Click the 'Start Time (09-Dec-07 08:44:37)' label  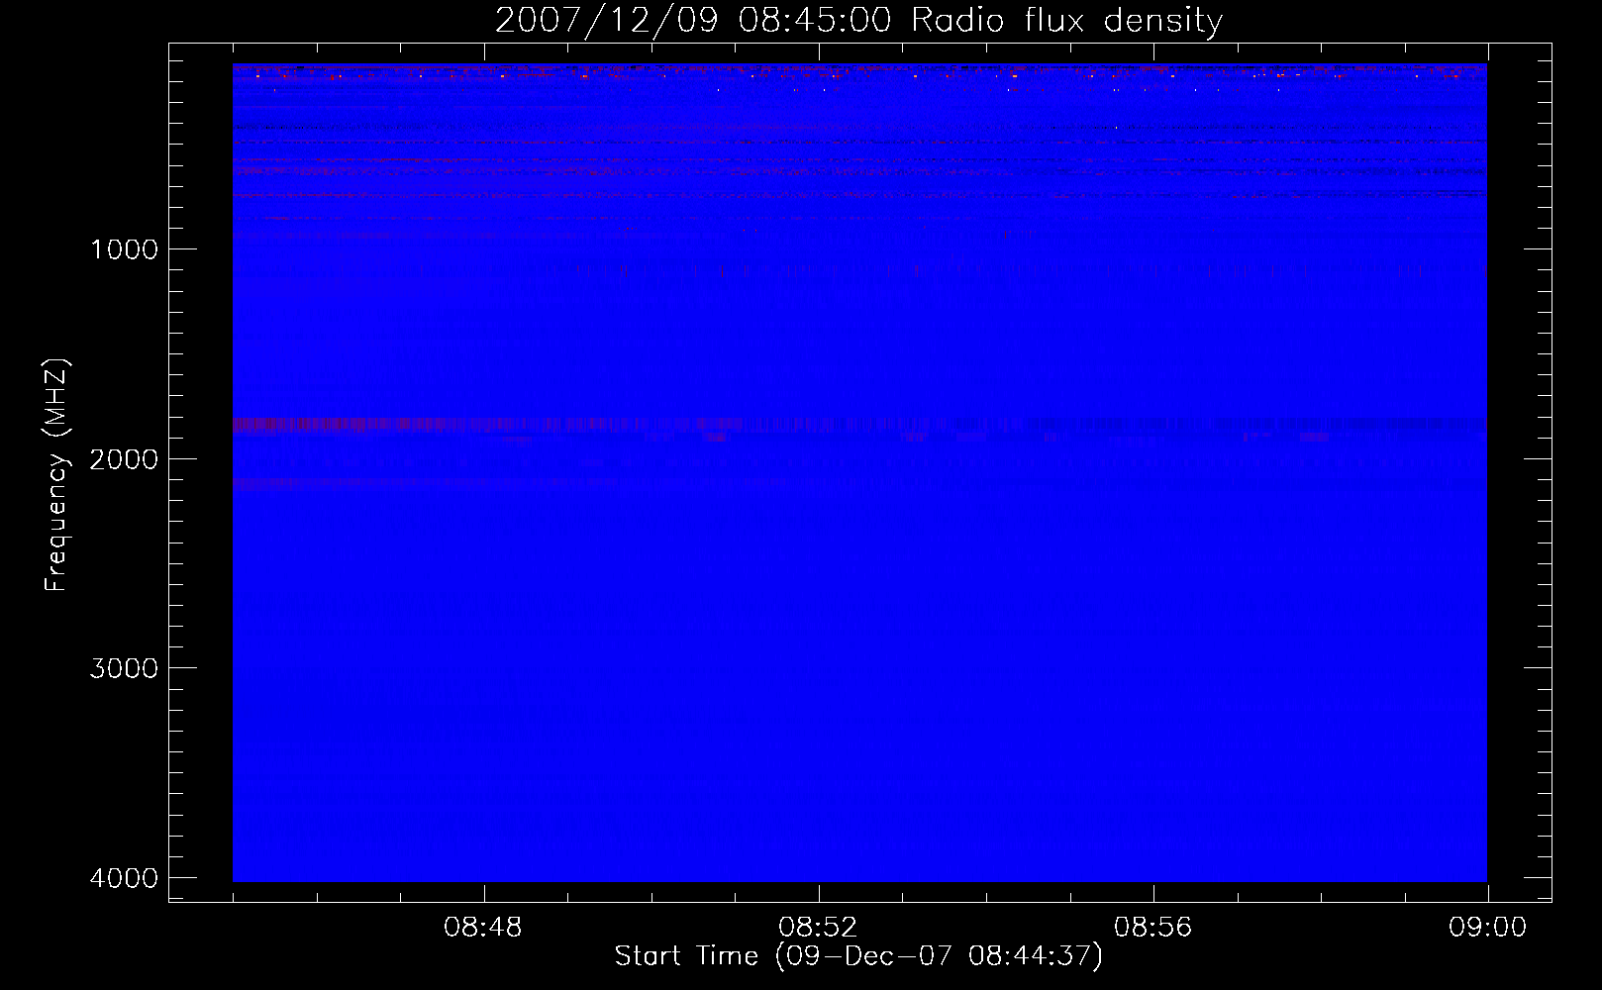(858, 956)
